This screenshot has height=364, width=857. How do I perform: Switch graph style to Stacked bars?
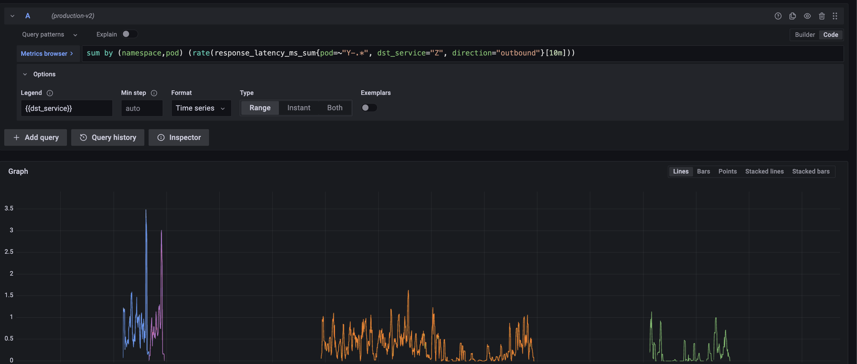811,171
